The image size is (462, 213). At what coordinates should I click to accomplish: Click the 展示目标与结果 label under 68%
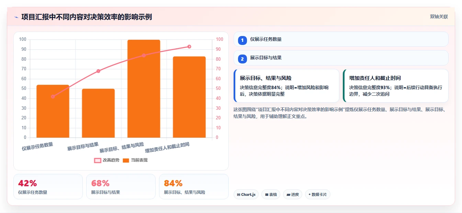[x=105, y=192]
